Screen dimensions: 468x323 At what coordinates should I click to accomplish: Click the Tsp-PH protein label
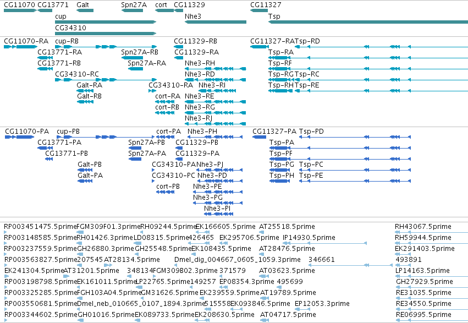pos(282,176)
